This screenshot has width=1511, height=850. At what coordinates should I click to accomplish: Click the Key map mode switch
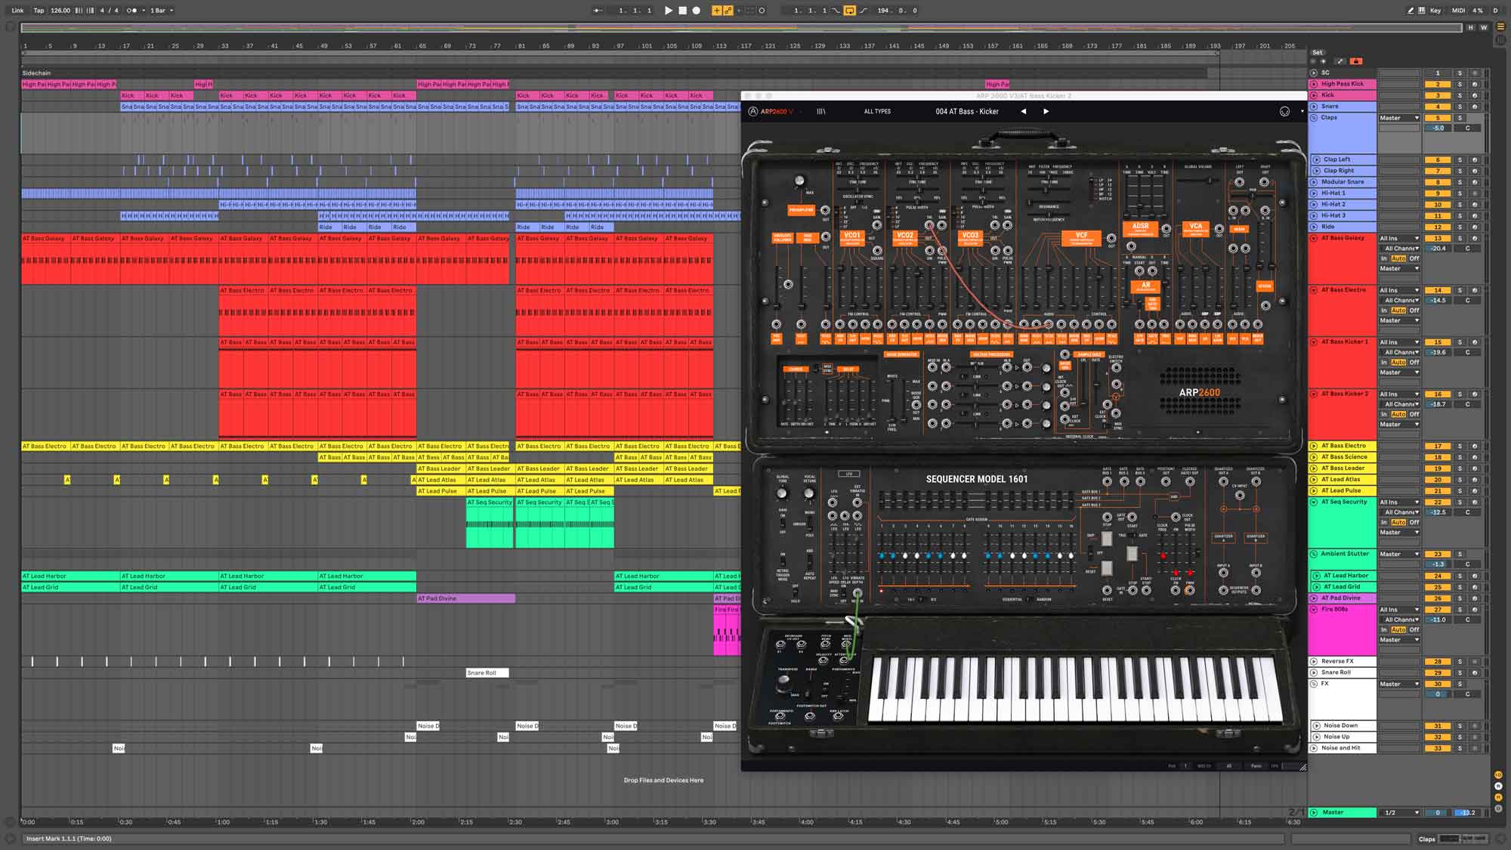point(1435,11)
